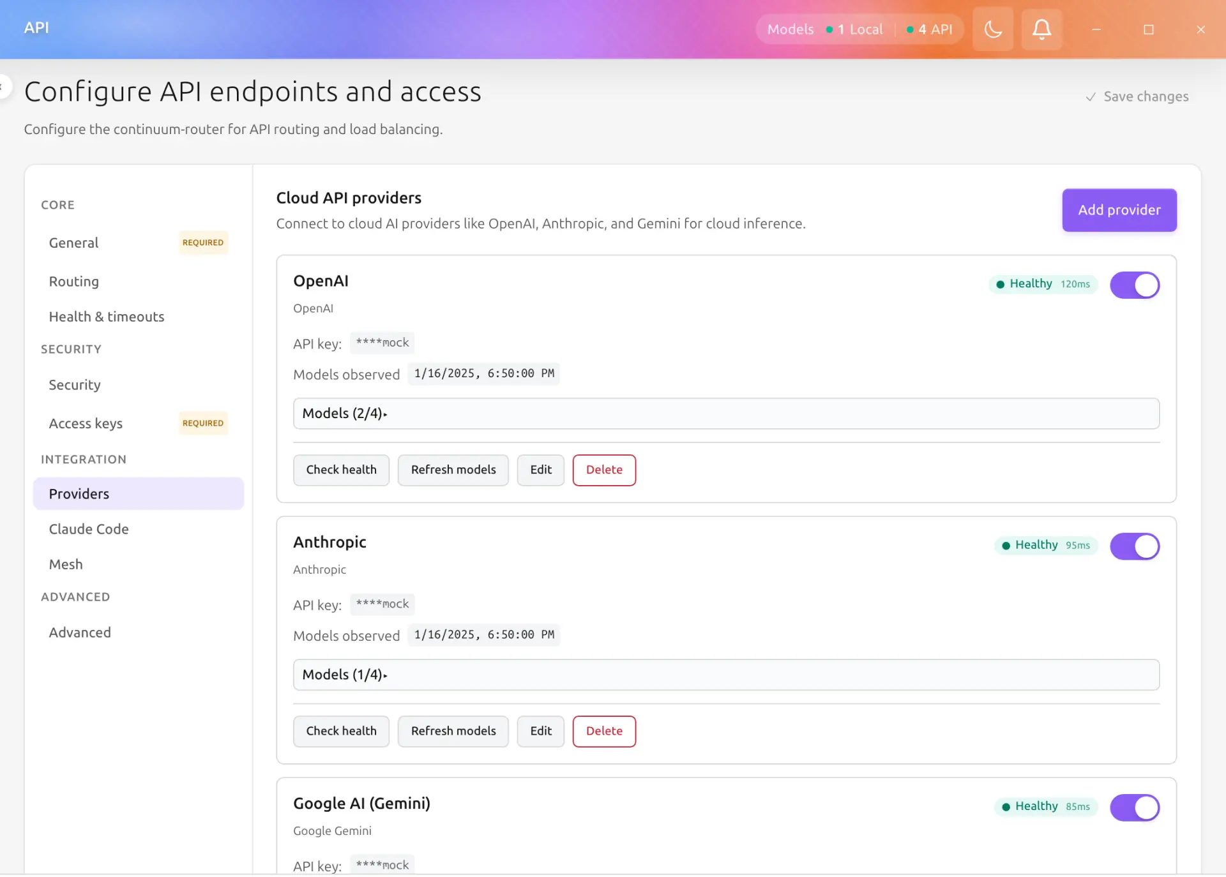
Task: Open the Access keys section
Action: [138, 423]
